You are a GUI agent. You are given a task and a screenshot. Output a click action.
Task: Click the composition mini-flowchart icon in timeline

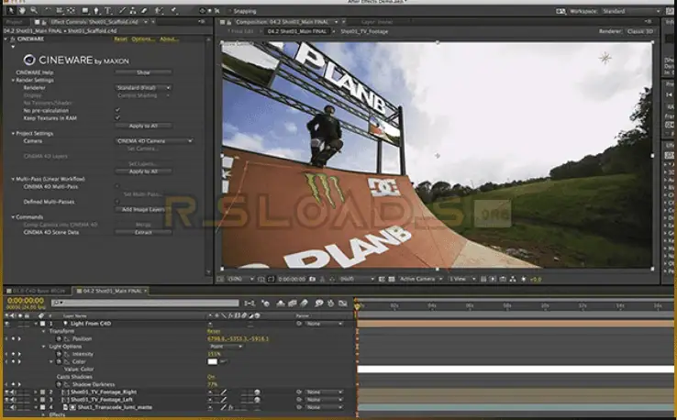click(x=250, y=304)
